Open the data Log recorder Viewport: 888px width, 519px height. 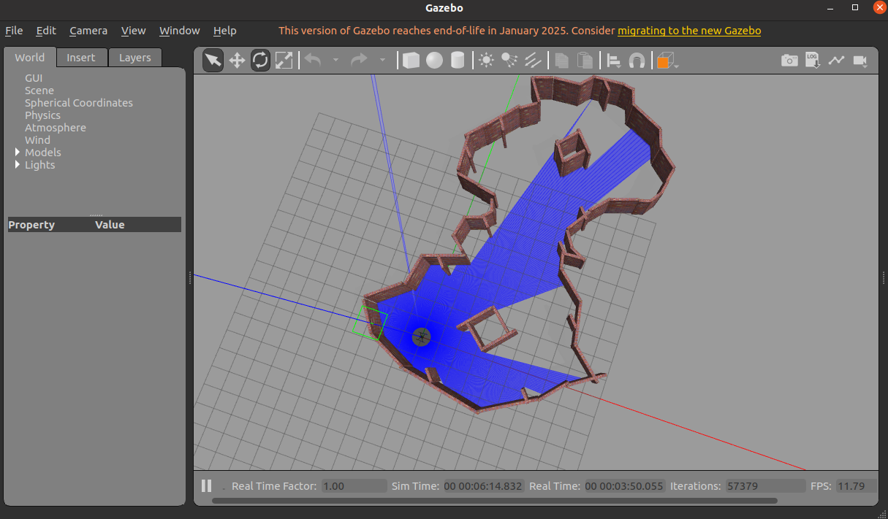[813, 60]
